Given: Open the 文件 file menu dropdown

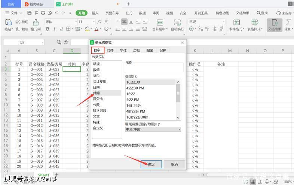Looking at the screenshot, I should (14, 13).
